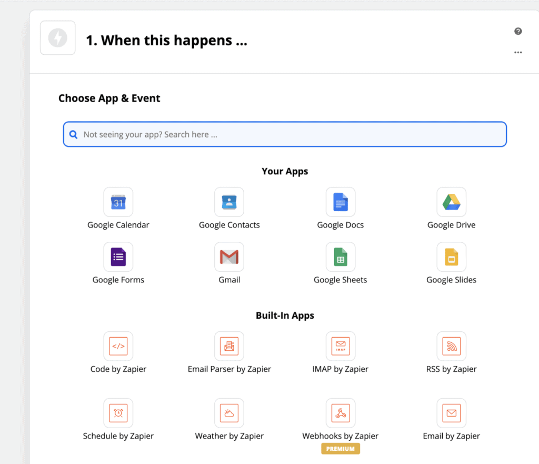539x464 pixels.
Task: Choose the Google Forms app icon
Action: click(118, 257)
